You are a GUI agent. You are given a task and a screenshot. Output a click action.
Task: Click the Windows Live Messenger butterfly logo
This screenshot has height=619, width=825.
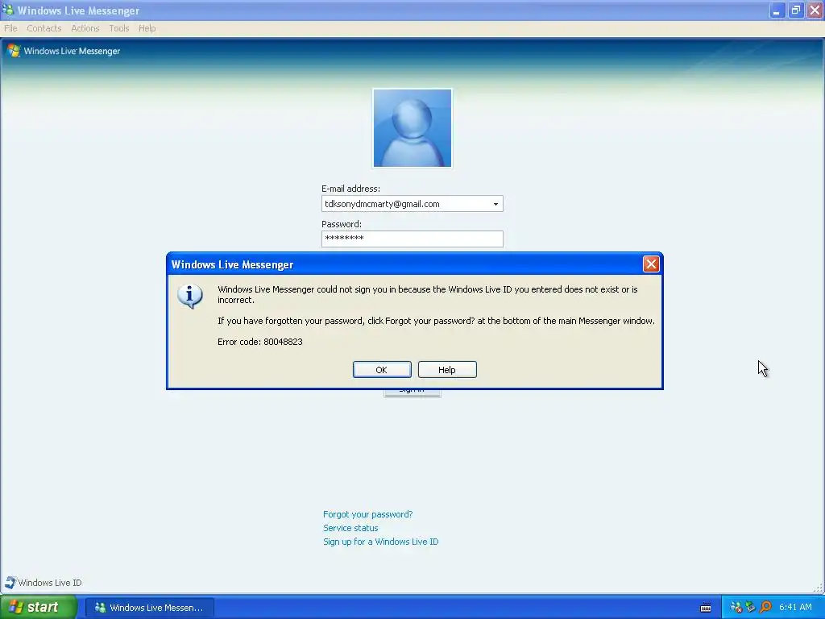coord(14,51)
